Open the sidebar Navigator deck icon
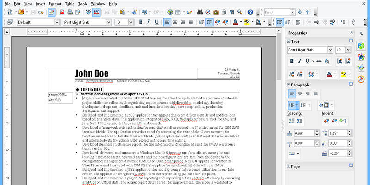370x185 pixels. point(361,80)
